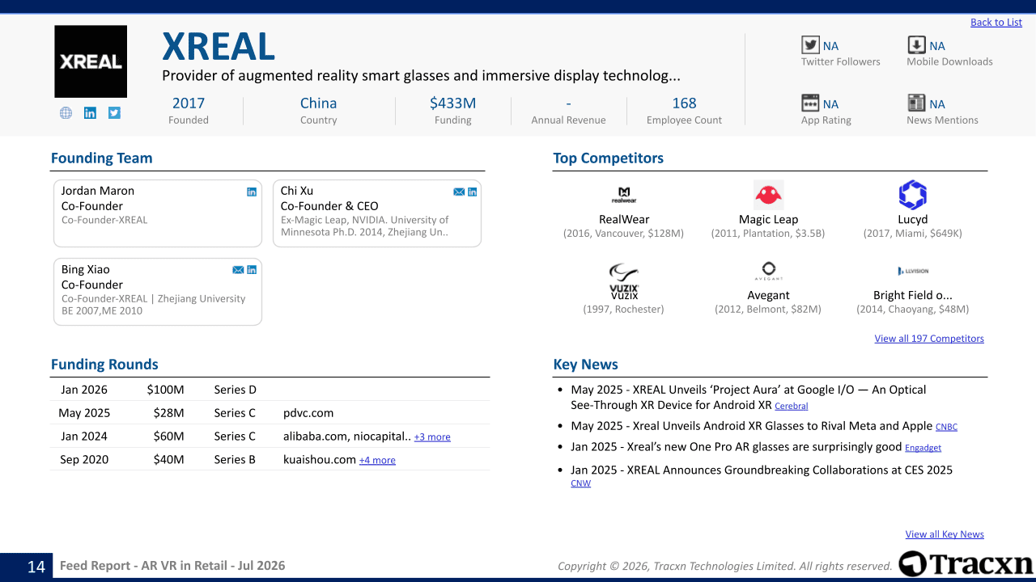Open XREAL's LinkedIn page icon in header
1036x582 pixels.
click(x=90, y=113)
